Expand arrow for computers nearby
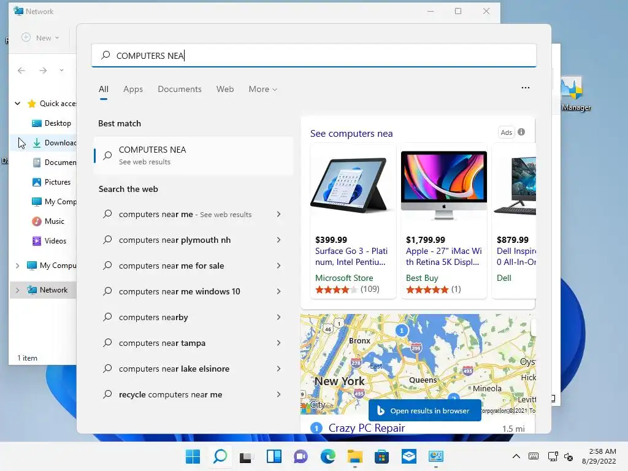 coord(279,317)
